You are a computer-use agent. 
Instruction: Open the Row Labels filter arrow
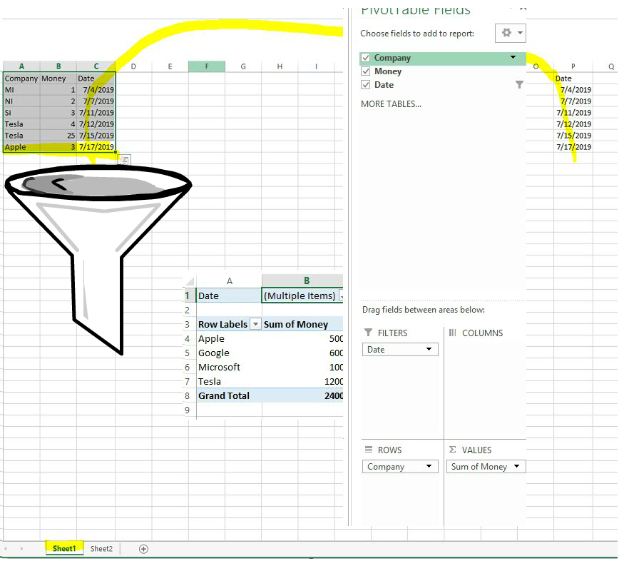pos(255,324)
